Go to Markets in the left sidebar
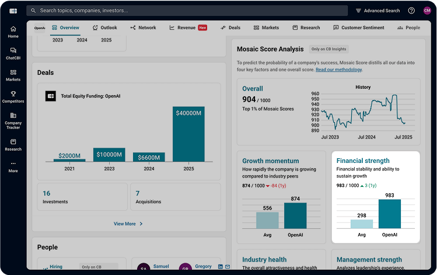This screenshot has height=275, width=437. point(13,75)
